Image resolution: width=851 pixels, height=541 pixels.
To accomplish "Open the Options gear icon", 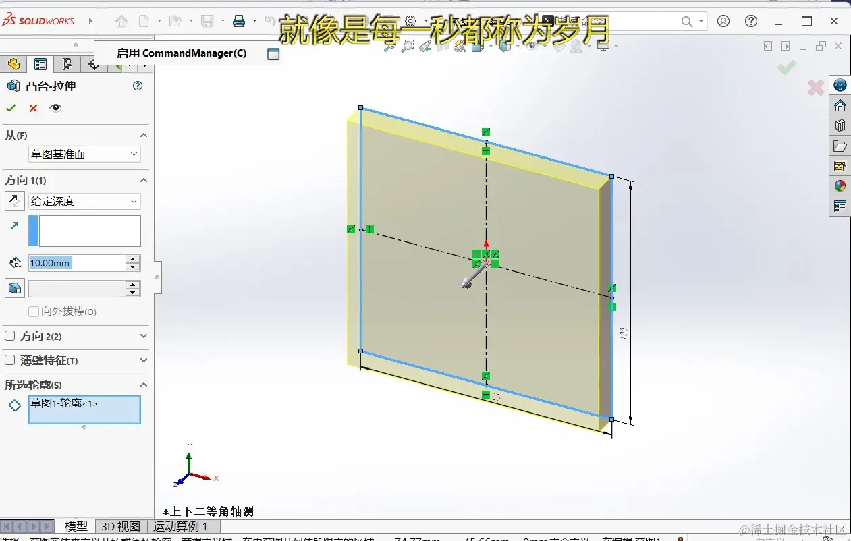I will click(x=410, y=22).
